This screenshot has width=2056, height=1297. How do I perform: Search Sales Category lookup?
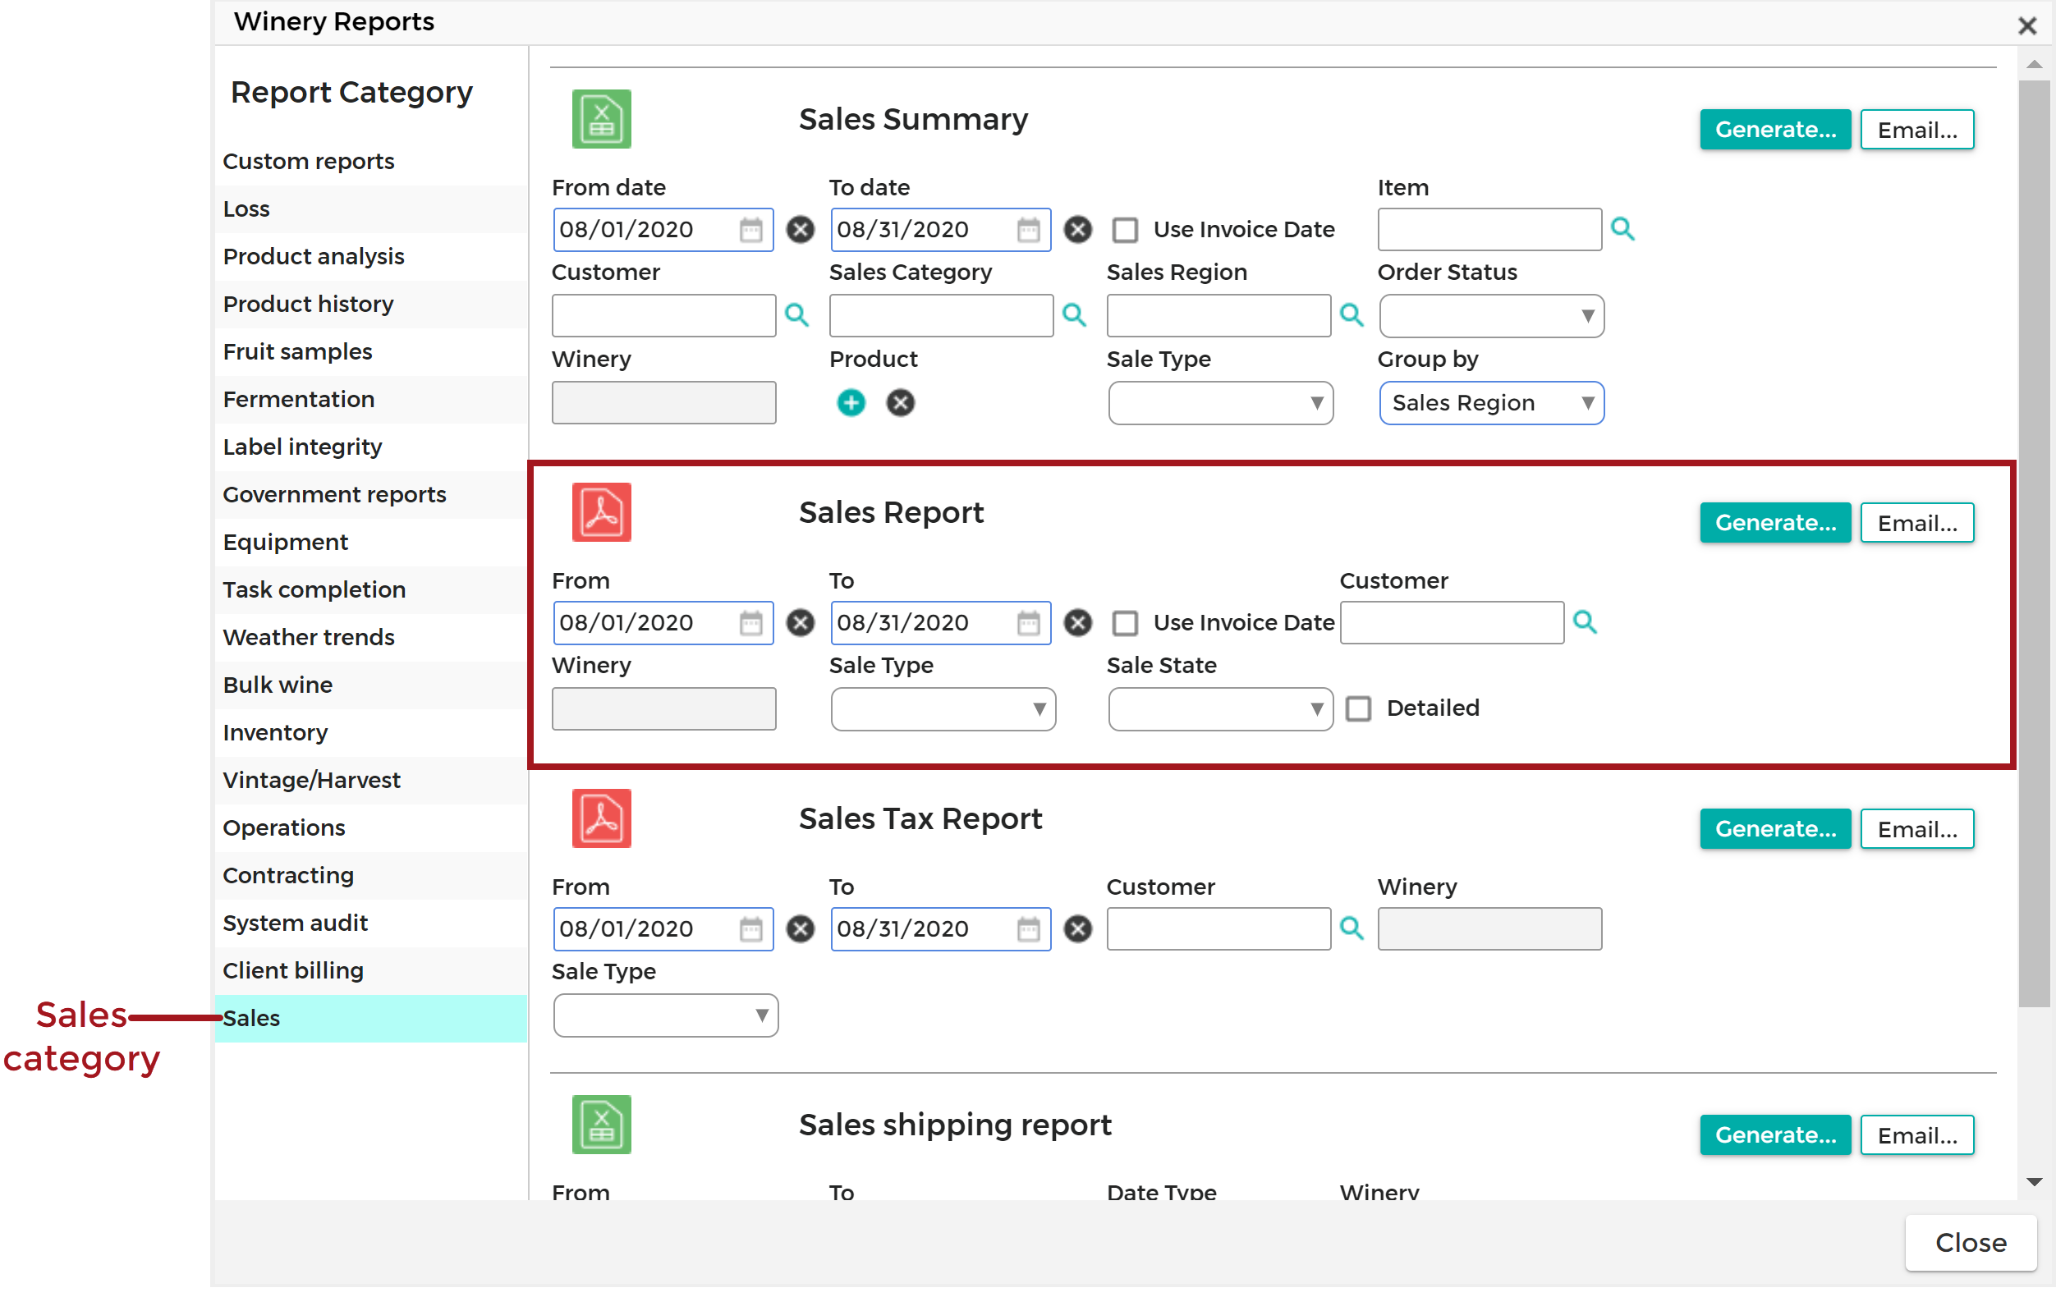point(1074,315)
